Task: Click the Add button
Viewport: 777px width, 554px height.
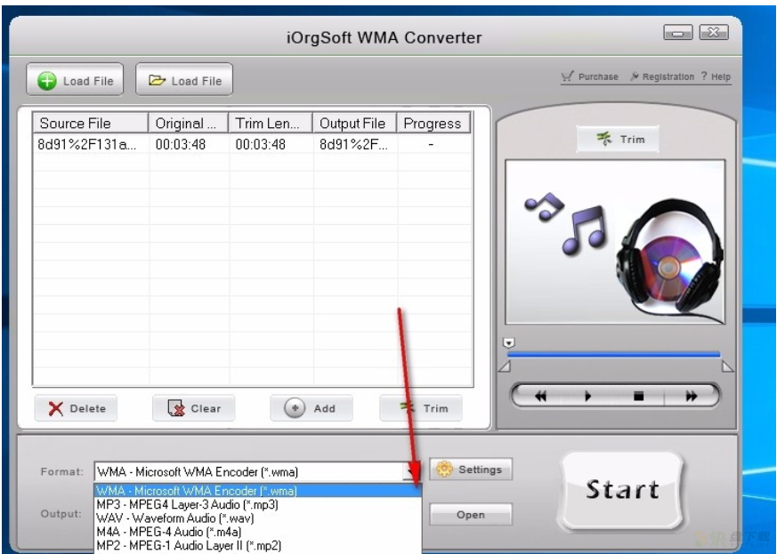Action: [x=312, y=408]
